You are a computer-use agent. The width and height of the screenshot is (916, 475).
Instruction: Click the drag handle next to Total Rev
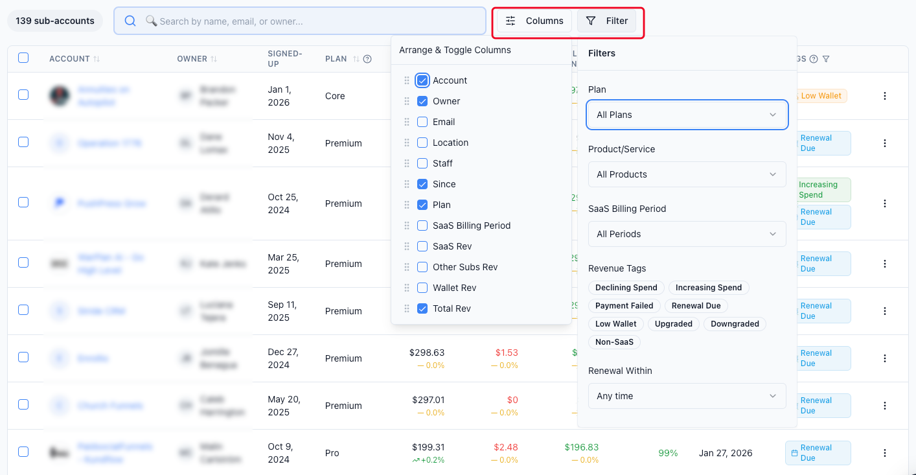407,308
